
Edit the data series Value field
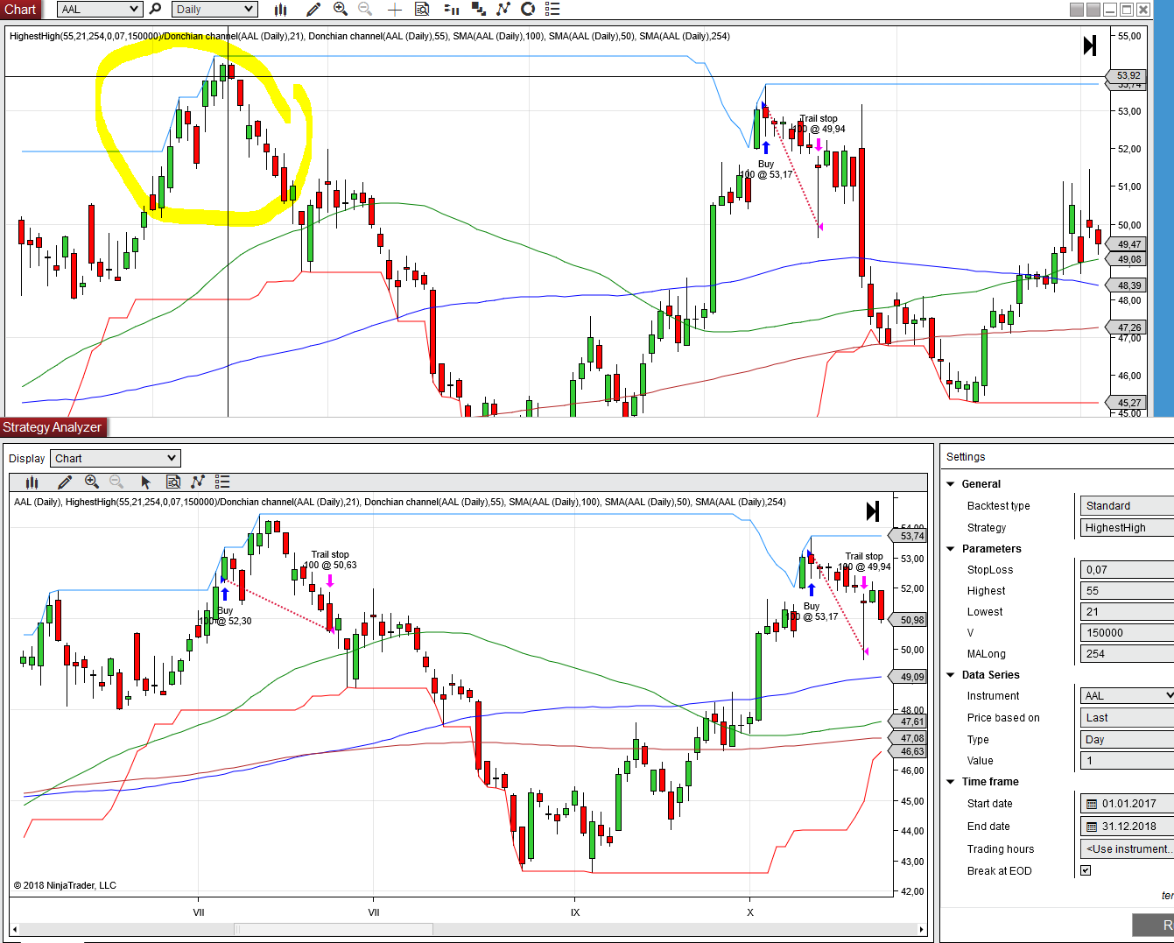click(x=1127, y=760)
